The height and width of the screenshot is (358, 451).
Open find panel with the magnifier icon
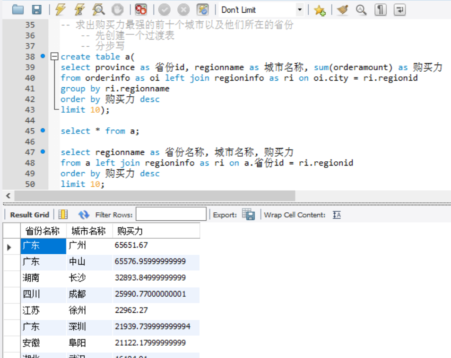pos(361,10)
